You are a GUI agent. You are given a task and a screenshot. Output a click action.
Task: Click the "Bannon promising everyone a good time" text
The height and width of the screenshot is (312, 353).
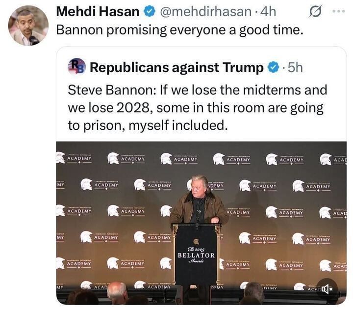tap(180, 29)
